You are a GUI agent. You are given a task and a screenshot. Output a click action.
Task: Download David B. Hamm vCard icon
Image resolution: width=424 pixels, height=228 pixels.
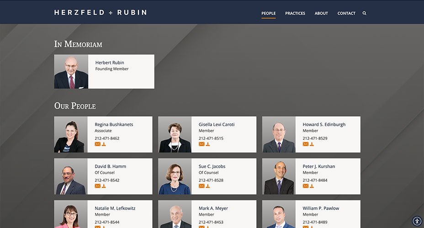click(x=104, y=186)
